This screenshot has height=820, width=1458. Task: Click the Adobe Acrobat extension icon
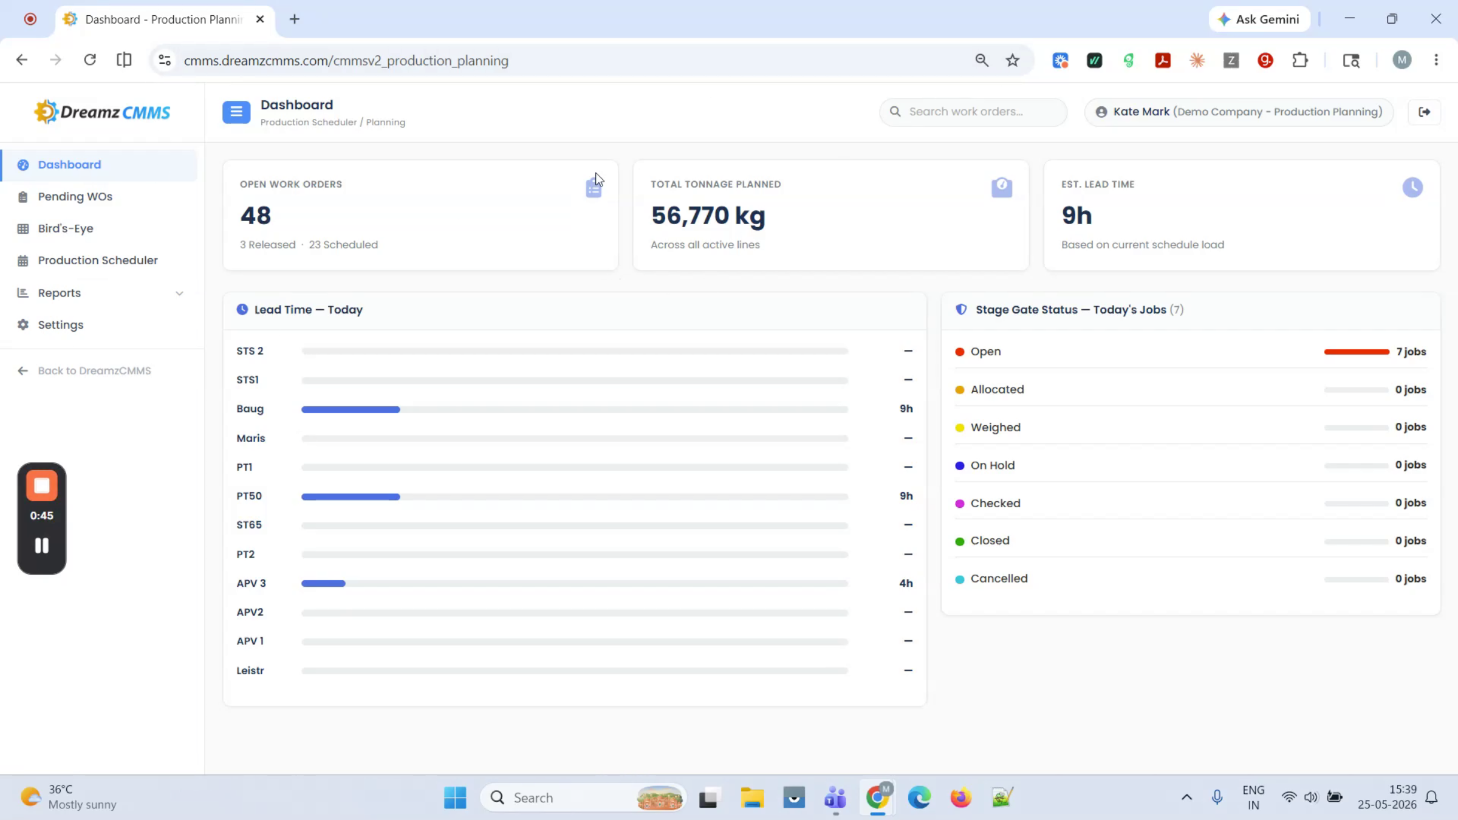point(1163,60)
